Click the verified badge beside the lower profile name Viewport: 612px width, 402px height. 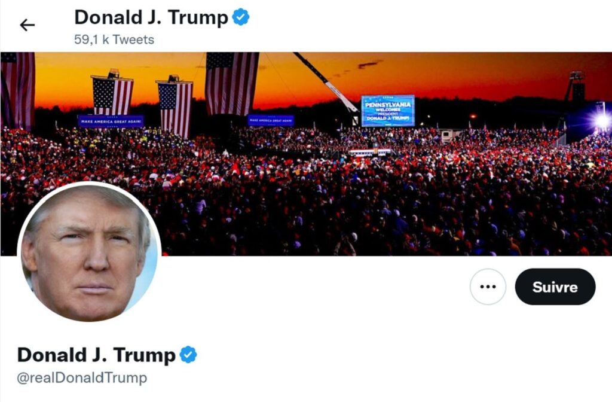pyautogui.click(x=188, y=355)
